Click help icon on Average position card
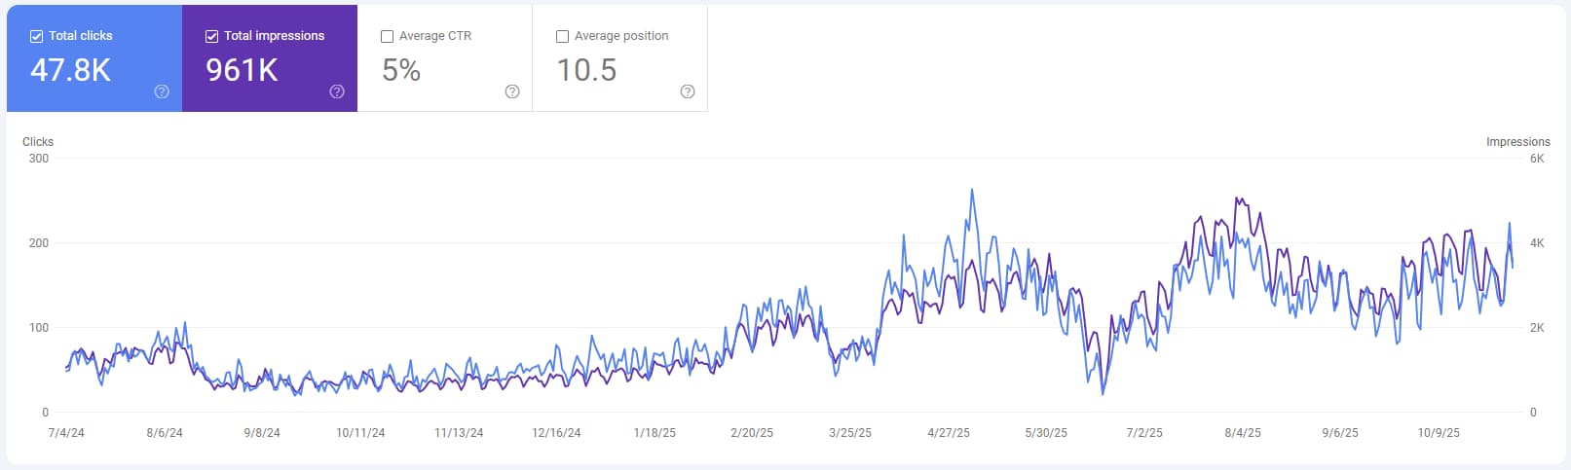 [688, 91]
